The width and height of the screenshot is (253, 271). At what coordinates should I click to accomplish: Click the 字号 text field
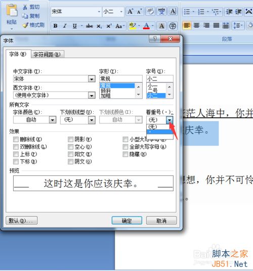(159, 79)
